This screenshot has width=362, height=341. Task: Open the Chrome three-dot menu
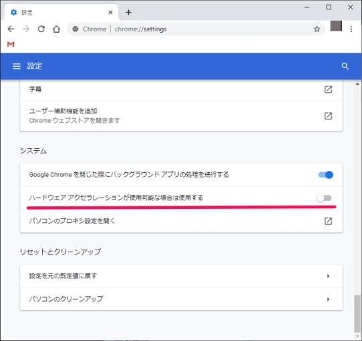pyautogui.click(x=351, y=29)
